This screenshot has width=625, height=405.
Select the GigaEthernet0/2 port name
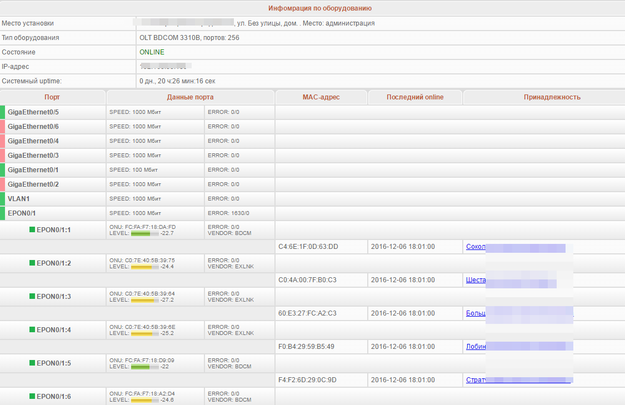[33, 184]
